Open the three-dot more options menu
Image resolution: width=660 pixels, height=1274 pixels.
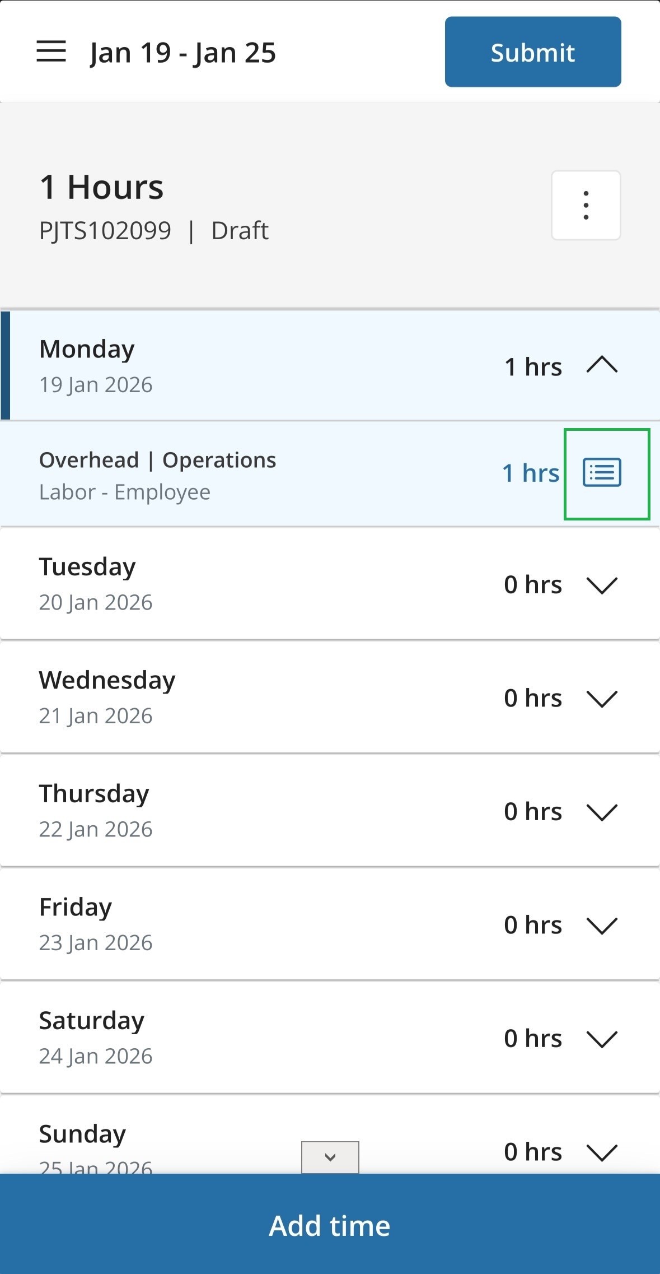[586, 206]
